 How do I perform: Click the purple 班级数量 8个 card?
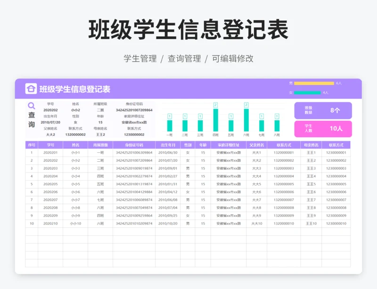click(x=323, y=110)
